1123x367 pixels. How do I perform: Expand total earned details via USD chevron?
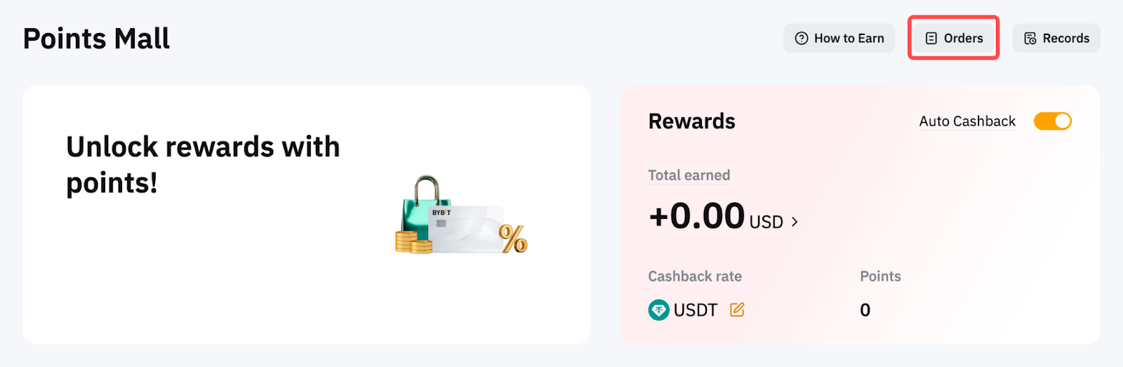pos(795,222)
